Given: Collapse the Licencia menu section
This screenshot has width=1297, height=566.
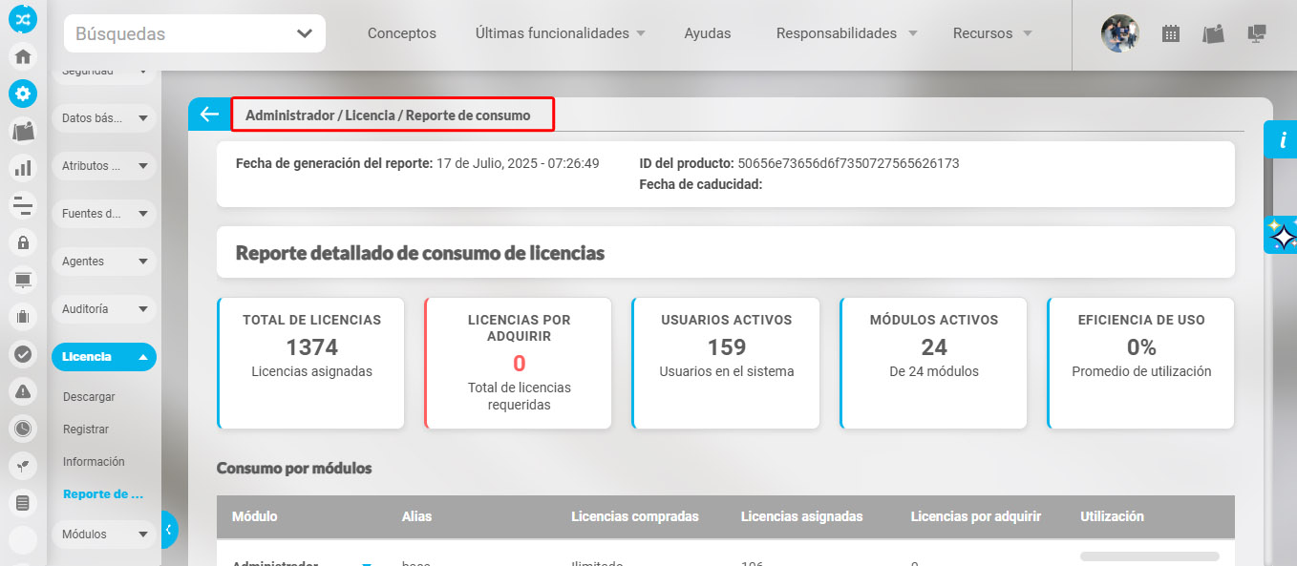Looking at the screenshot, I should [x=103, y=356].
